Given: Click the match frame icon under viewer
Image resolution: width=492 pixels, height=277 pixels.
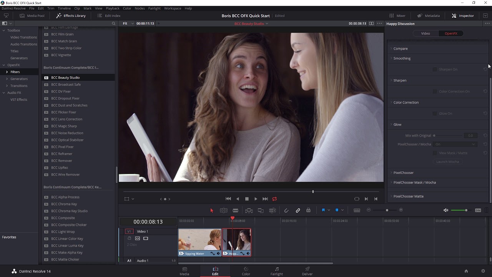Looking at the screenshot, I should pyautogui.click(x=357, y=199).
